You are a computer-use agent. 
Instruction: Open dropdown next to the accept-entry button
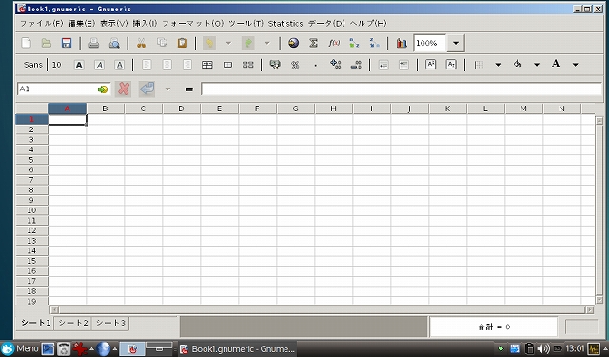point(167,89)
